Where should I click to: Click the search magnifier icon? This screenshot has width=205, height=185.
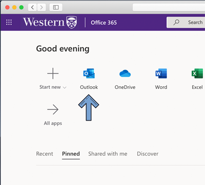point(176,22)
